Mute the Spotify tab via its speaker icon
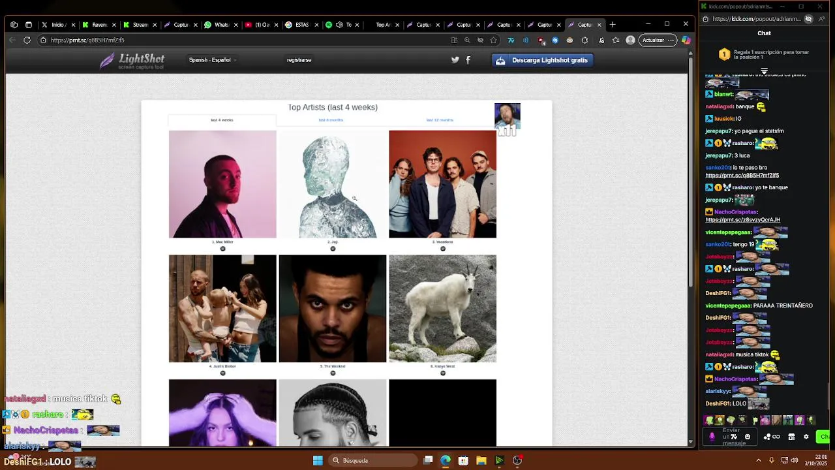 click(x=339, y=25)
